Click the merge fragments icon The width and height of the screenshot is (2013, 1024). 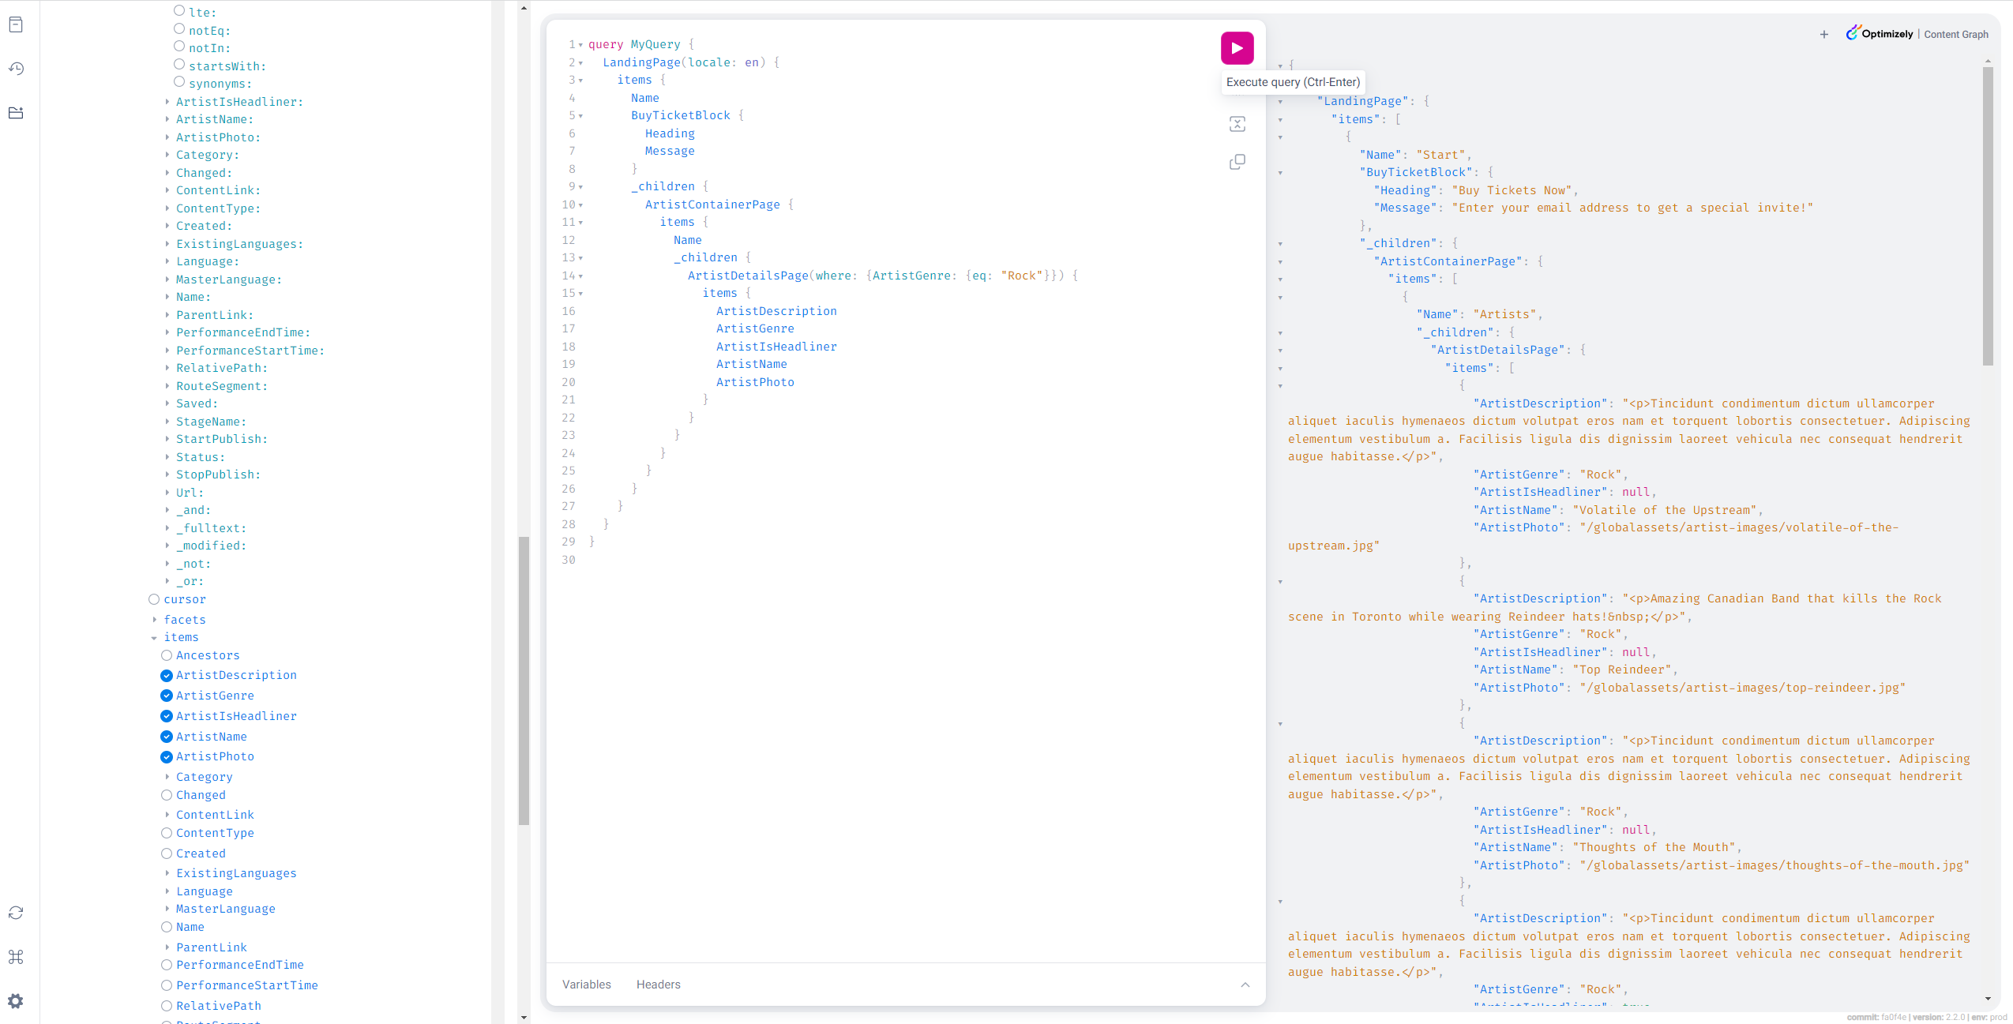[1237, 124]
